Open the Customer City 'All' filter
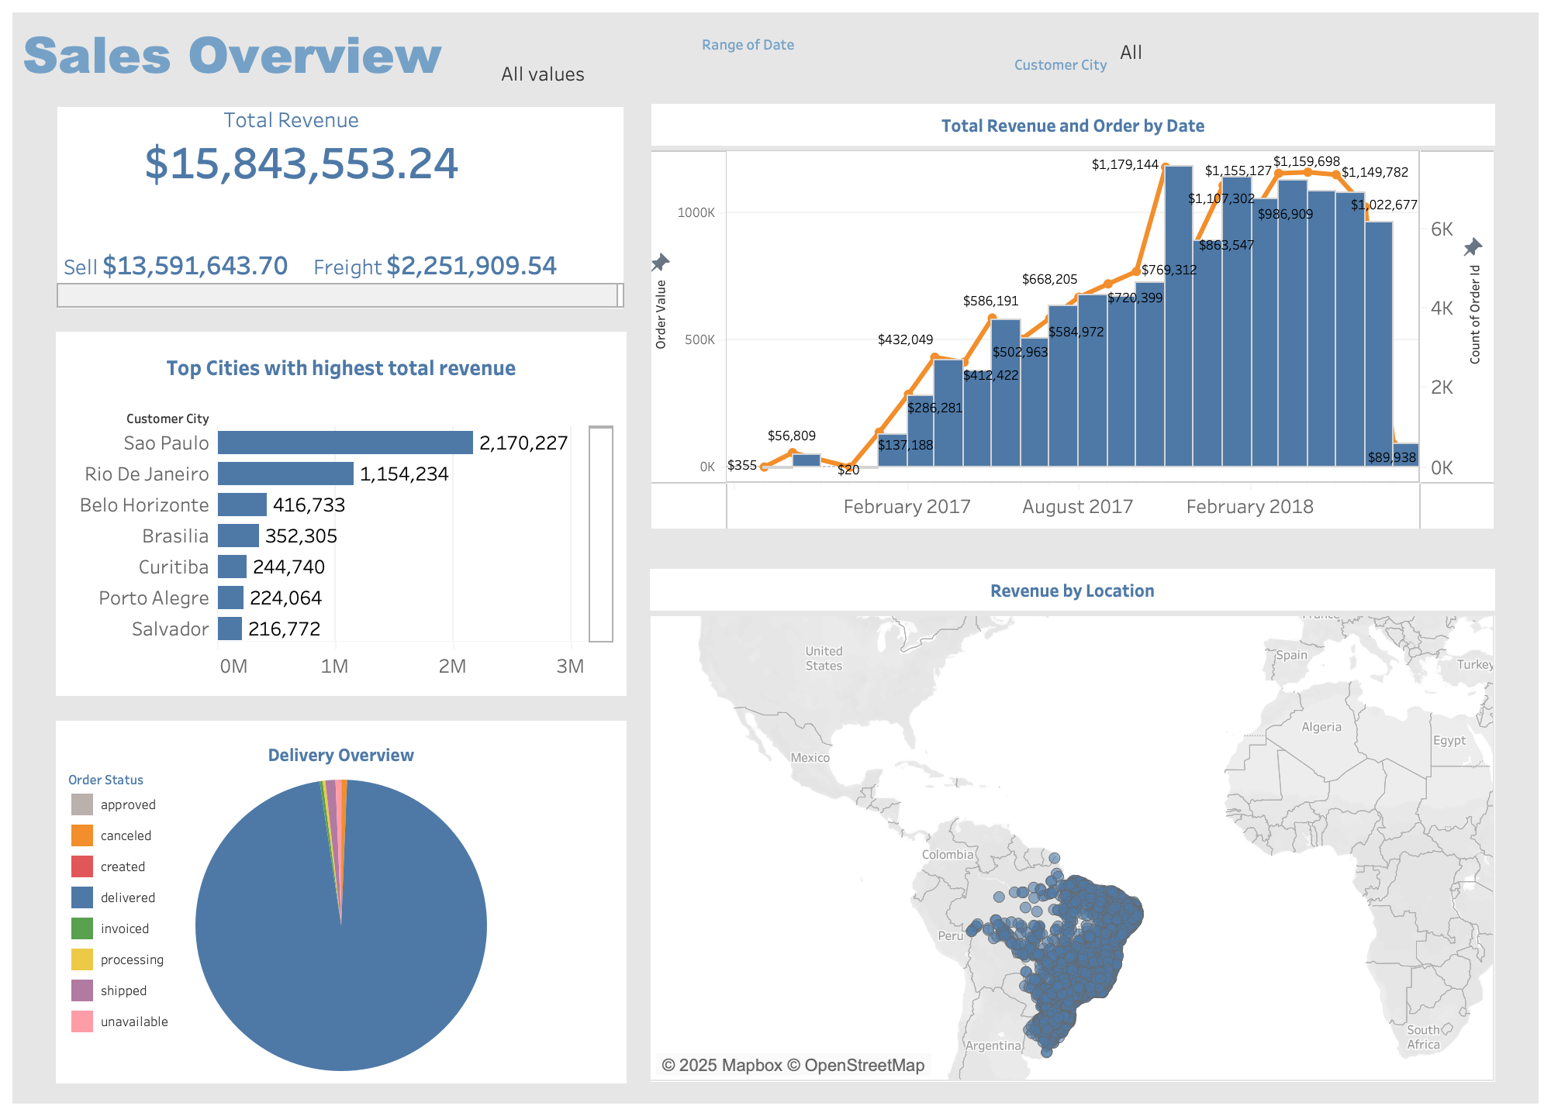This screenshot has width=1551, height=1116. (x=1131, y=53)
